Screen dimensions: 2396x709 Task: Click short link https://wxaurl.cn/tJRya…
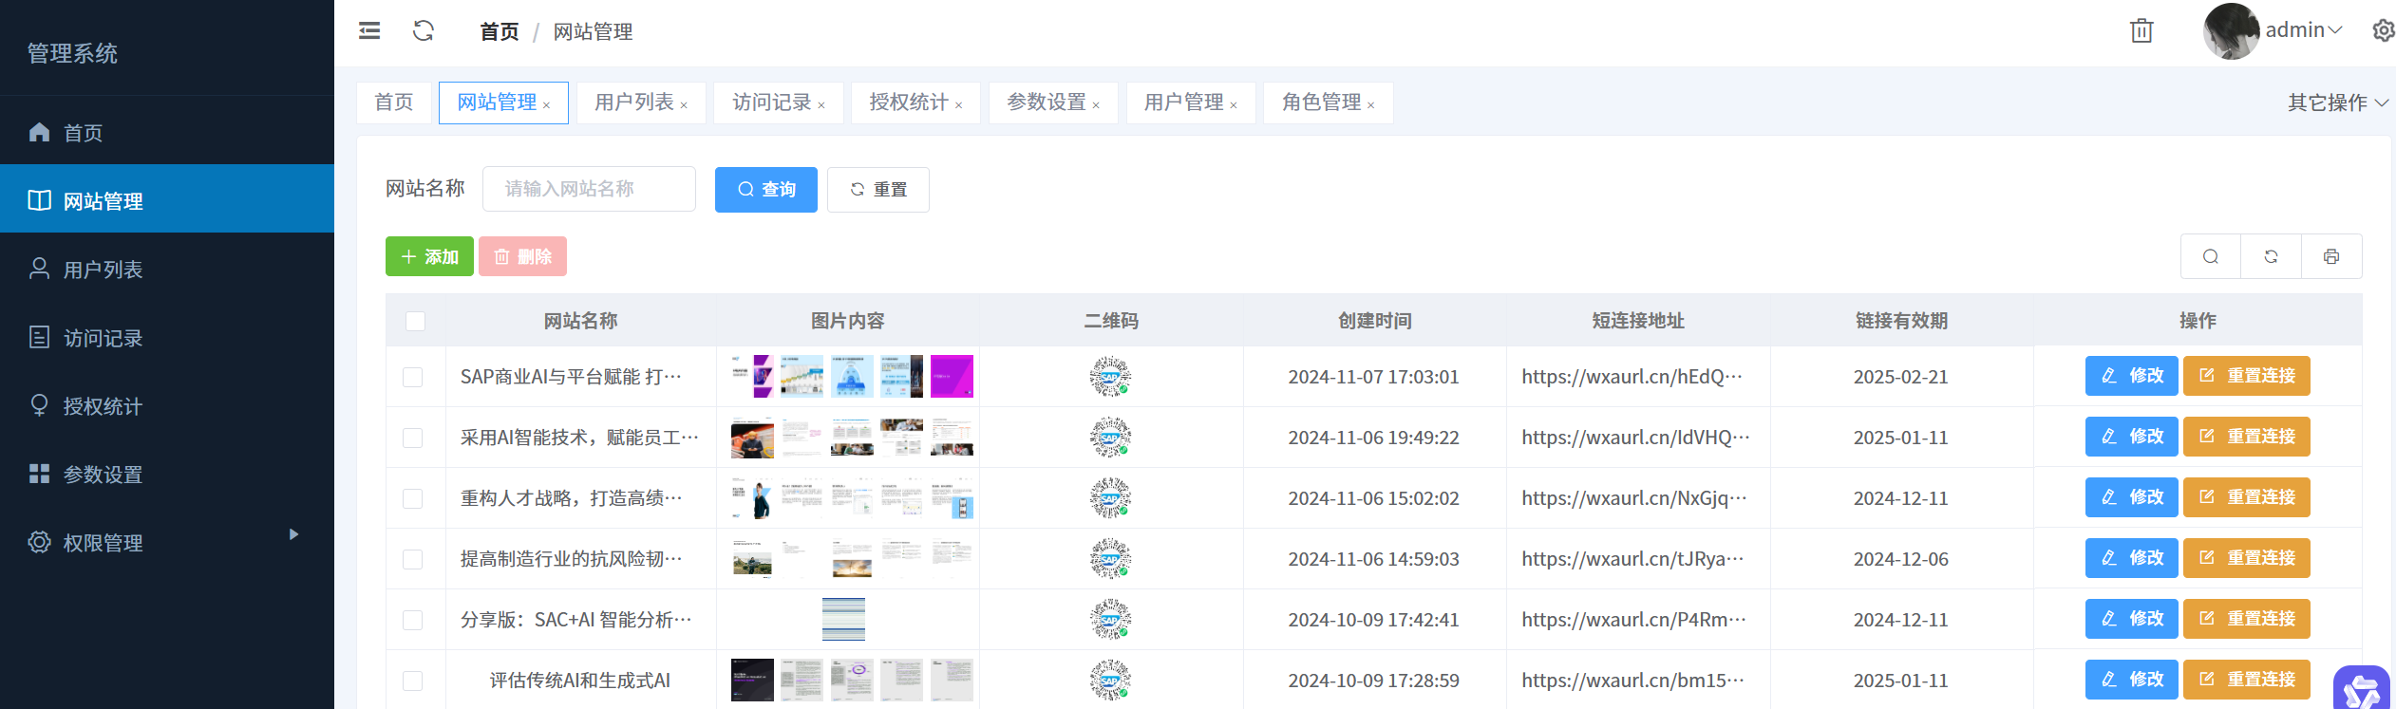tap(1632, 559)
